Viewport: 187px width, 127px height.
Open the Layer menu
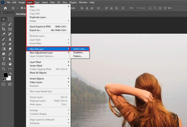pos(30,2)
